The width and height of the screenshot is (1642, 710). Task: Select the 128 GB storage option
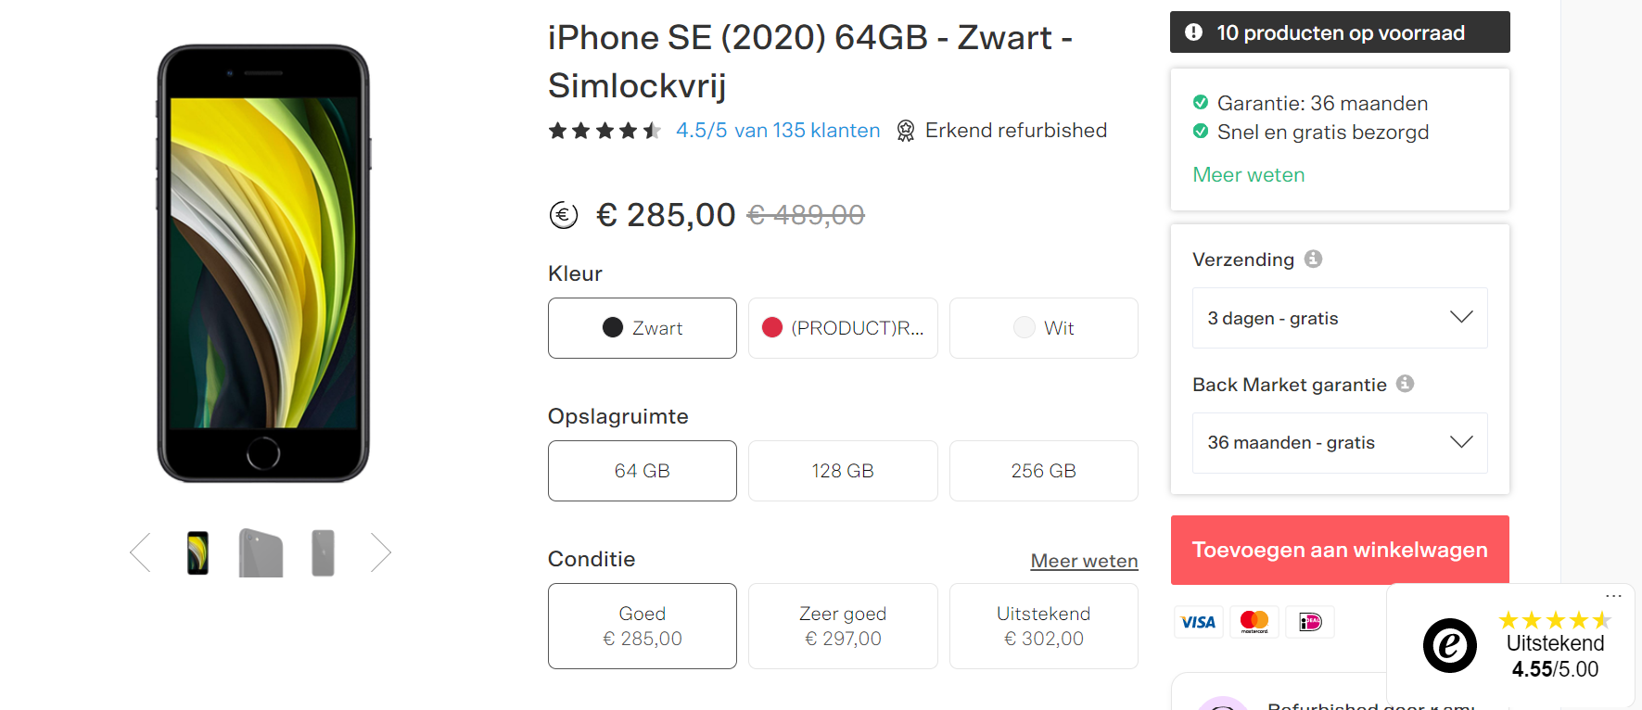coord(843,471)
